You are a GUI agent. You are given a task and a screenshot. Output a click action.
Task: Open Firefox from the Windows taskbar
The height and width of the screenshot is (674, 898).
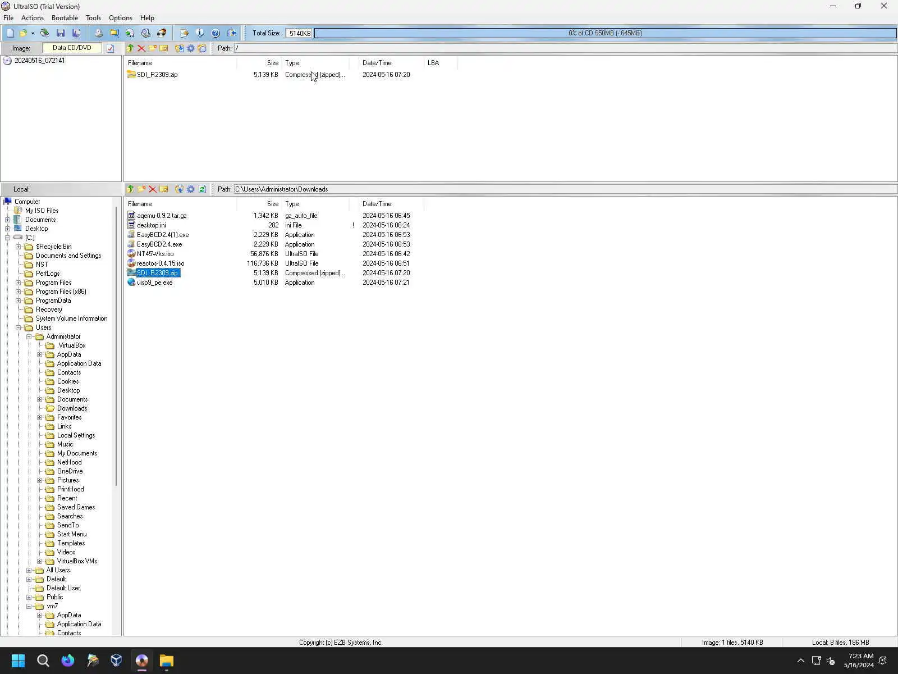click(x=68, y=661)
